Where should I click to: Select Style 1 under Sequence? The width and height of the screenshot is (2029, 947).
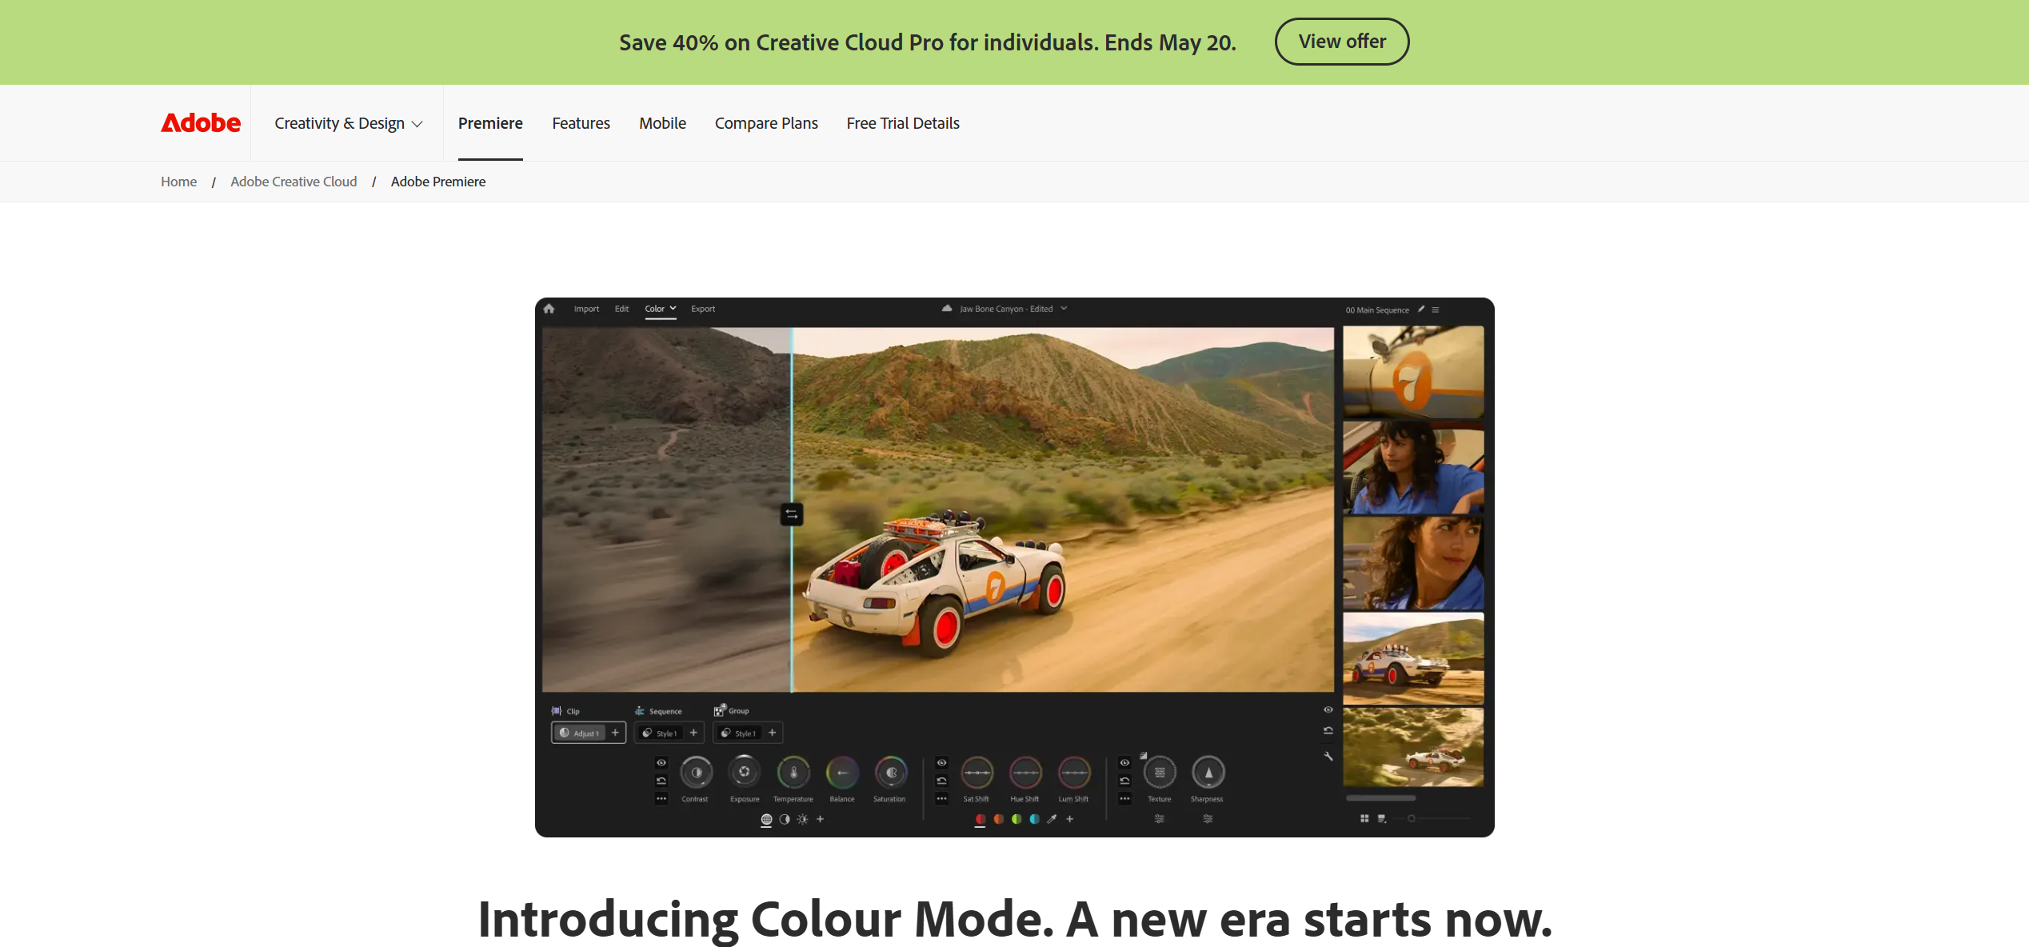tap(660, 733)
